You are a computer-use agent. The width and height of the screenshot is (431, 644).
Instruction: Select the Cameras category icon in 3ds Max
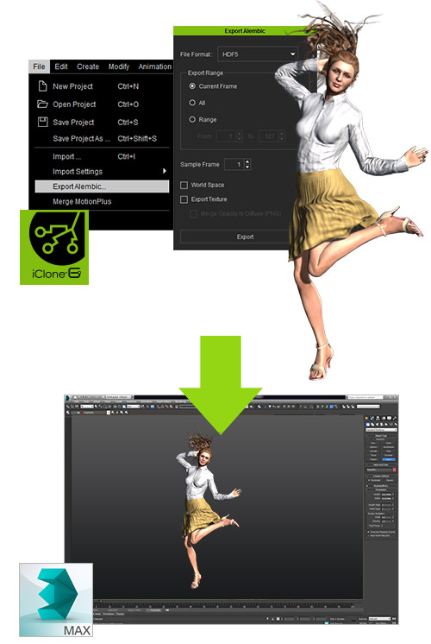381,424
